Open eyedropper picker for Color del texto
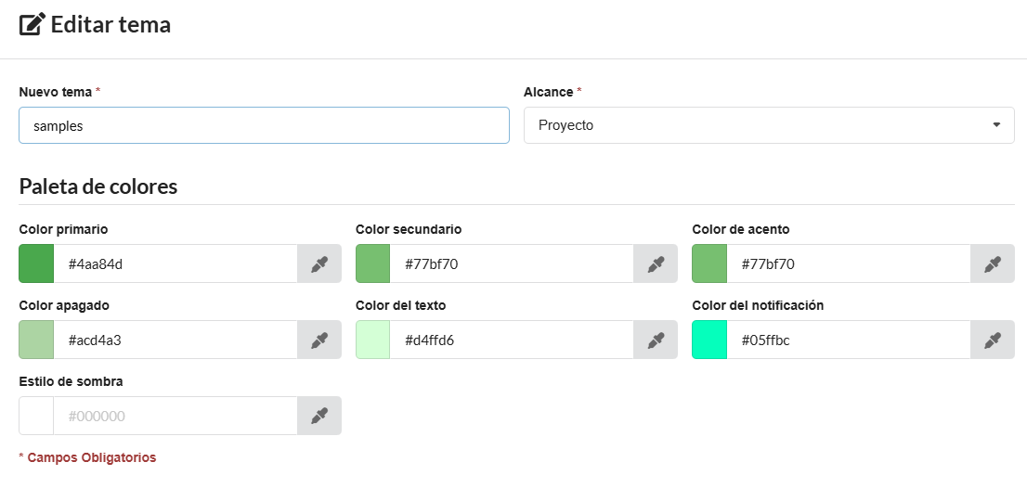The height and width of the screenshot is (488, 1027). [656, 340]
